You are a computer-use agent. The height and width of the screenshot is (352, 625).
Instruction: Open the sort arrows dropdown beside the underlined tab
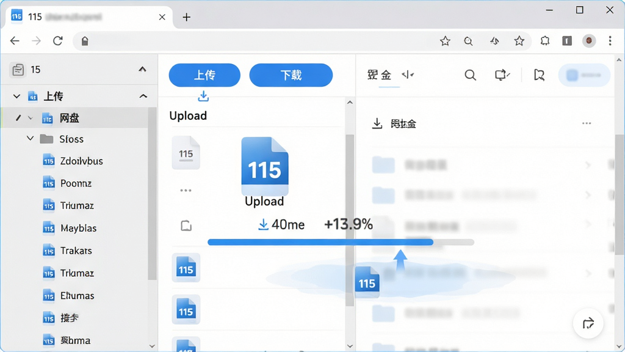click(408, 75)
